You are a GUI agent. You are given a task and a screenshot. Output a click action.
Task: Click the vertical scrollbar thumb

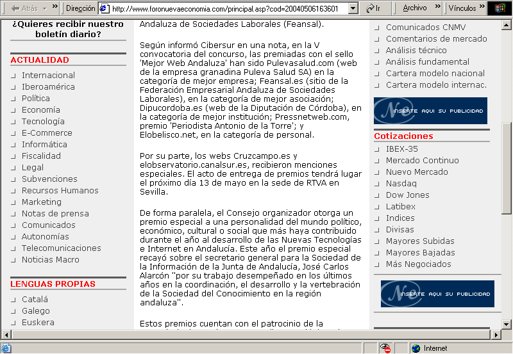[506, 168]
